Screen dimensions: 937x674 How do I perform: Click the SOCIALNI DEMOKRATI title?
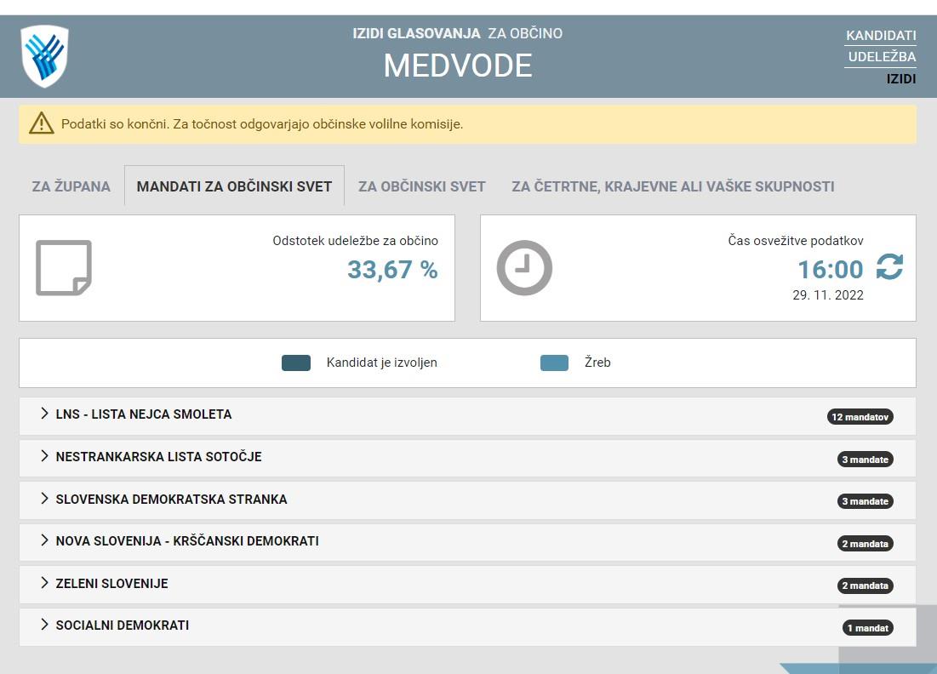tap(122, 625)
